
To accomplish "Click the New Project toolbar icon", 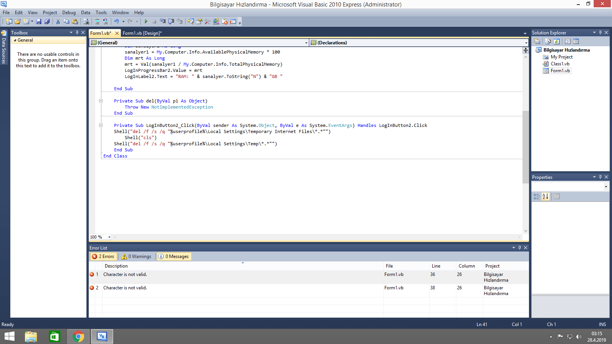I will [9, 21].
